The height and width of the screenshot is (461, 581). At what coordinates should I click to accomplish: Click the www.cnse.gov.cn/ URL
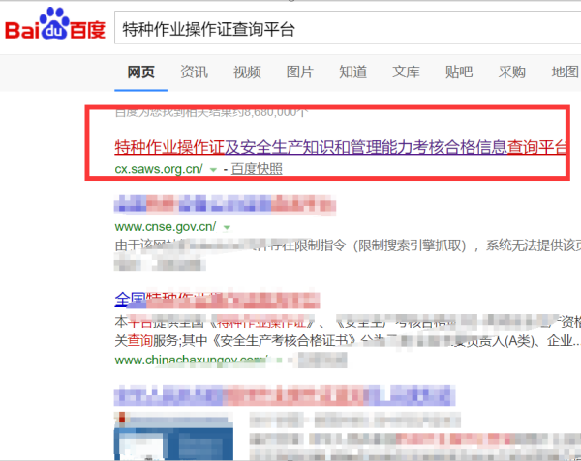[166, 226]
